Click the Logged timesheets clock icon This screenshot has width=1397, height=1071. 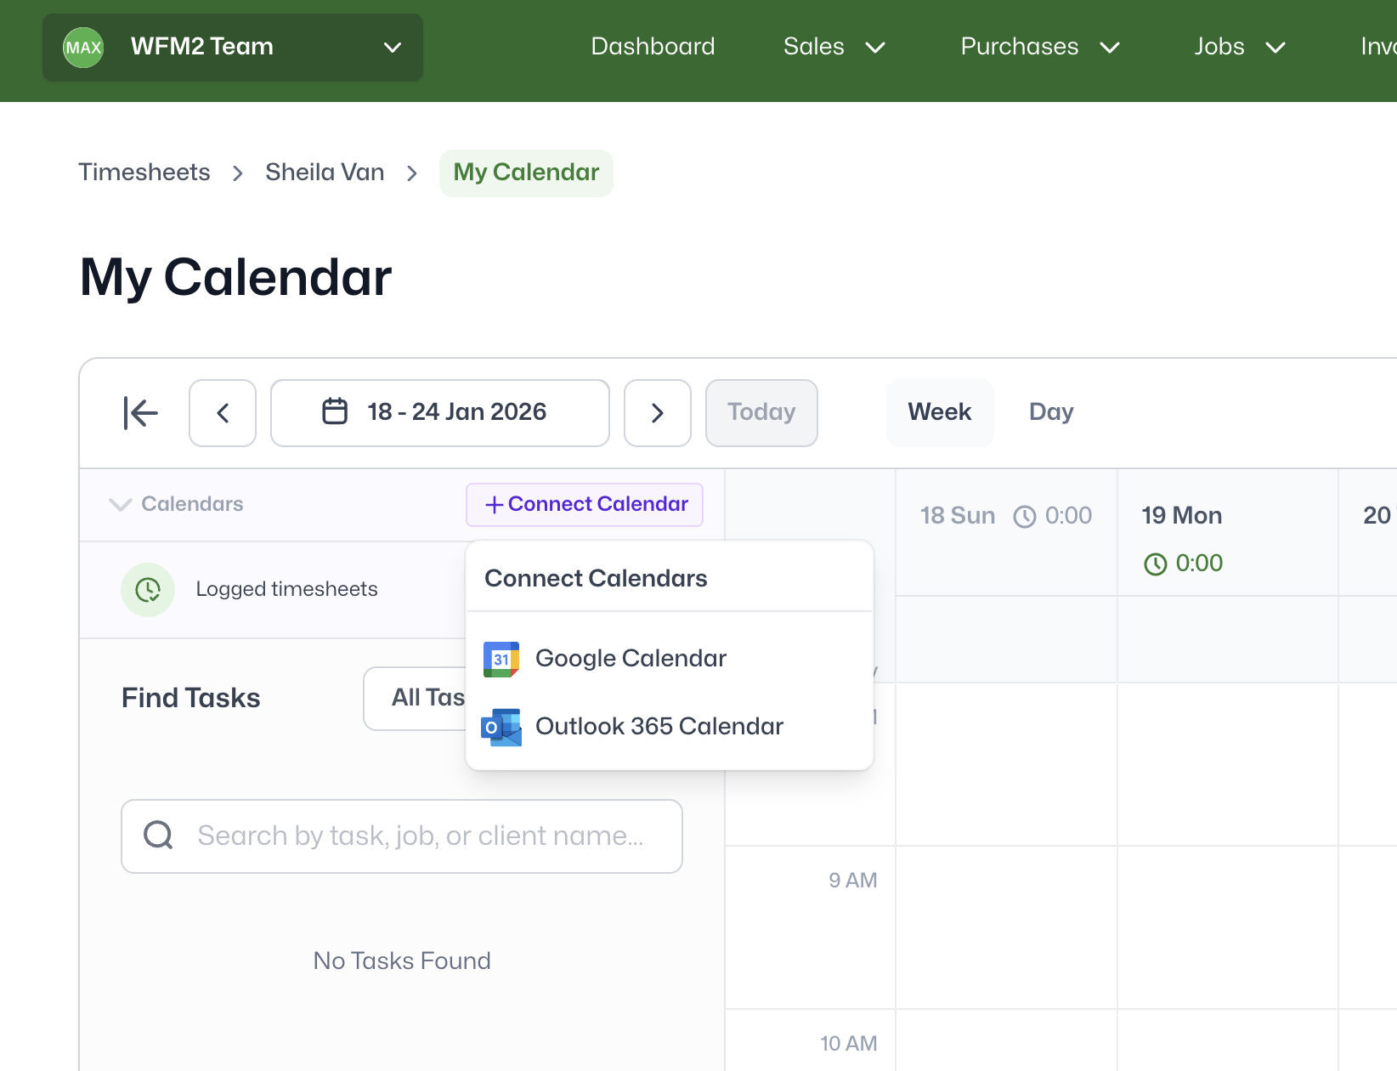click(148, 589)
